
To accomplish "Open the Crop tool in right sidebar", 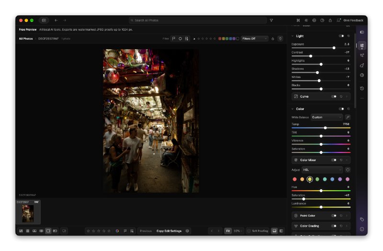I will point(362,55).
